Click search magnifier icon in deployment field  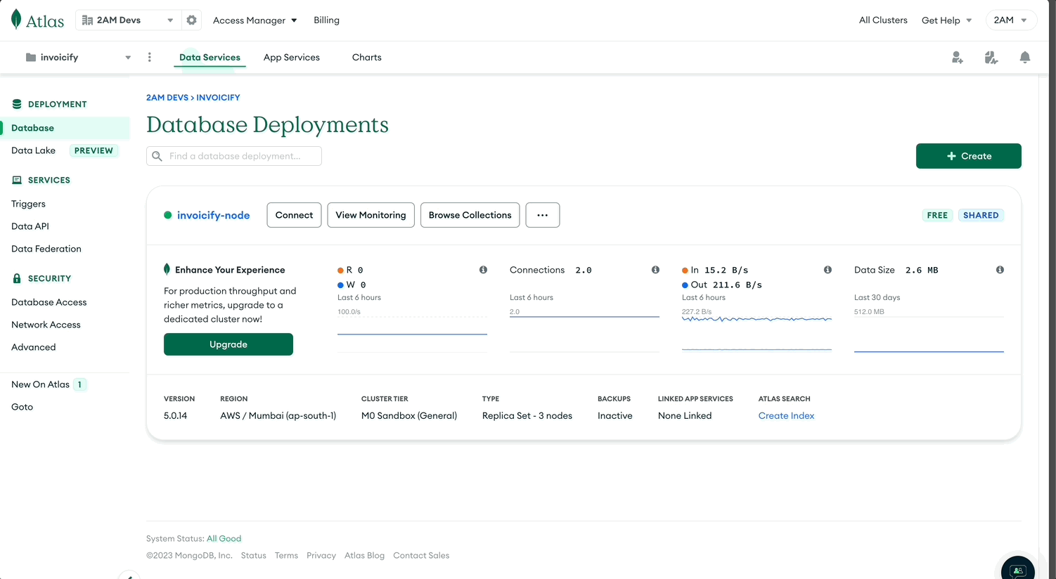157,156
